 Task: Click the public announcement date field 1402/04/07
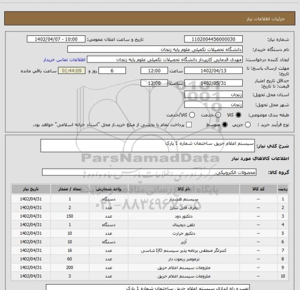(x=56, y=39)
